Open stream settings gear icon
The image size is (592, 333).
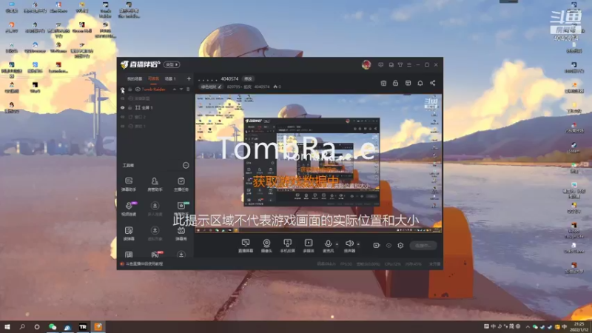(400, 246)
